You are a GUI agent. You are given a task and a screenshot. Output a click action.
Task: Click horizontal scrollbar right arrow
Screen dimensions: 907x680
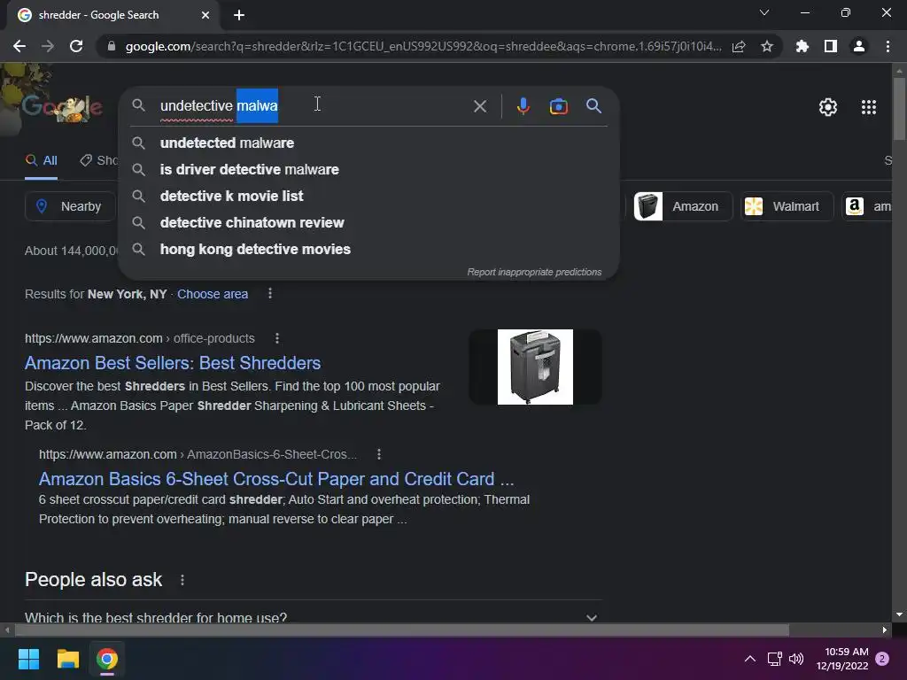click(x=885, y=630)
